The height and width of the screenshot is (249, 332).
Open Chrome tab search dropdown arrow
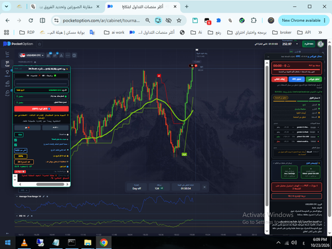pyautogui.click(x=7, y=7)
